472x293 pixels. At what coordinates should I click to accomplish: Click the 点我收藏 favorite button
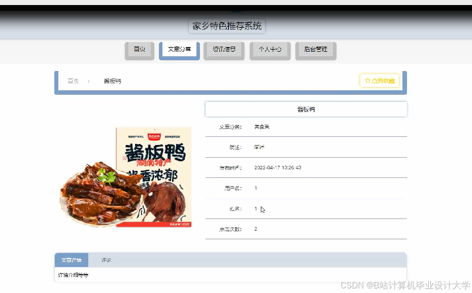coord(380,81)
